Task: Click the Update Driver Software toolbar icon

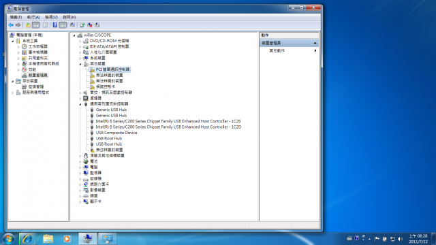Action: click(x=82, y=25)
